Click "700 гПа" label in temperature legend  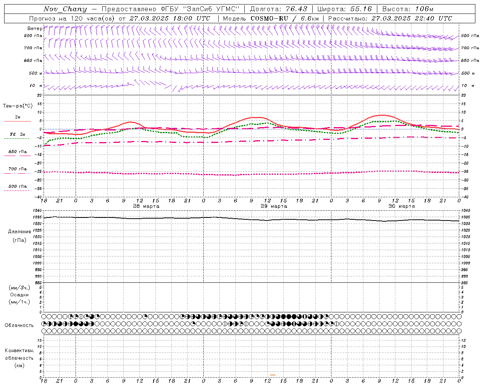click(x=18, y=169)
